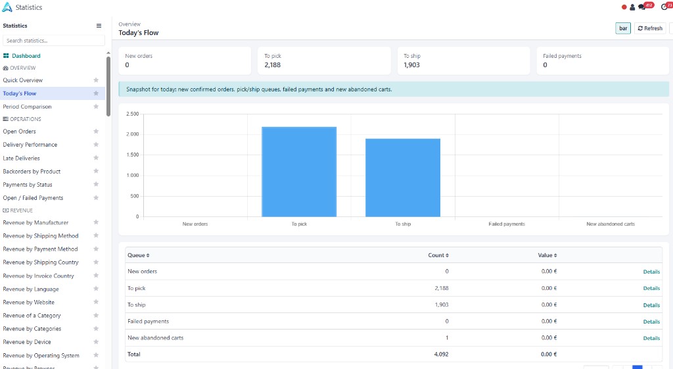The height and width of the screenshot is (369, 673).
Task: Click star next to Revenue by Website
Action: (96, 302)
